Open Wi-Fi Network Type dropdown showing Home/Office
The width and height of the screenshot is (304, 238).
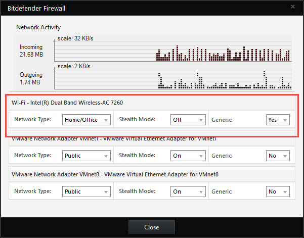86,120
